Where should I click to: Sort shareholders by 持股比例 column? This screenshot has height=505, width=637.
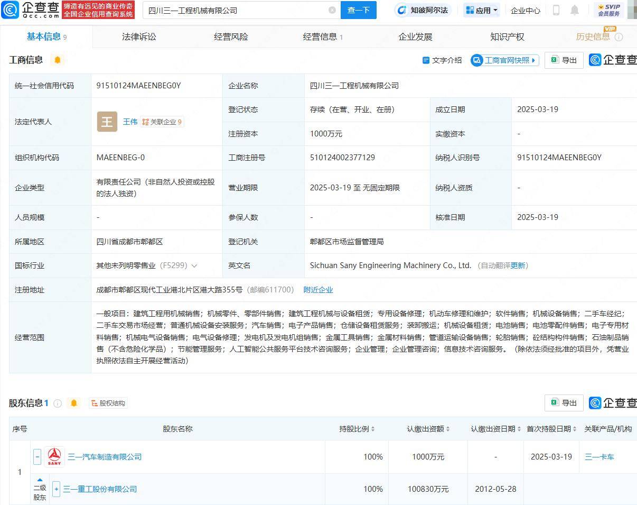tap(373, 429)
